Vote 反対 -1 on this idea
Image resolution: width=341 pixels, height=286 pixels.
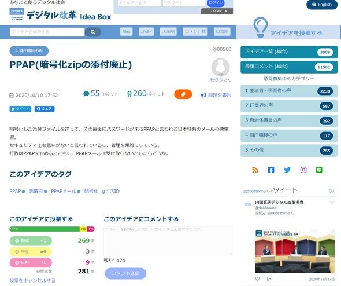[x=31, y=262]
